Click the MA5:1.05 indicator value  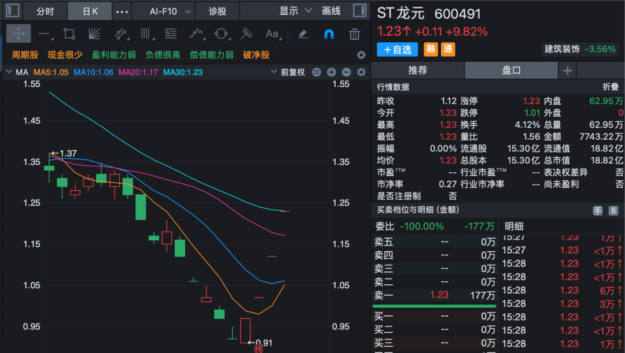[x=51, y=72]
